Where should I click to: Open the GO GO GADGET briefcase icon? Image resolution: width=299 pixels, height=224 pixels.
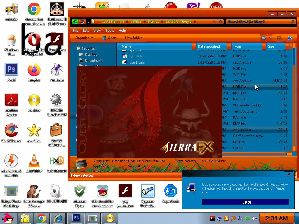tap(56, 130)
